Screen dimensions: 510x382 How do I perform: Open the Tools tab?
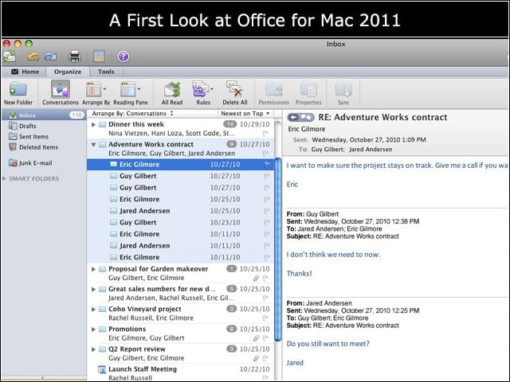pos(106,72)
